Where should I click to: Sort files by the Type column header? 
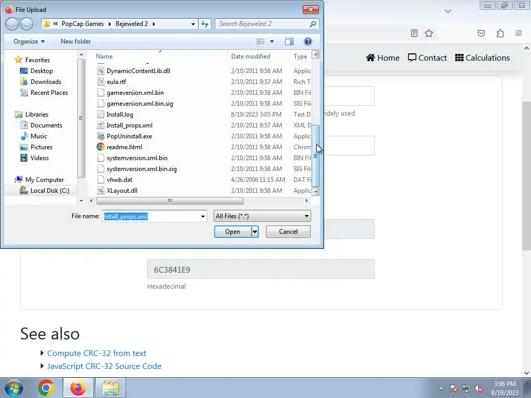pyautogui.click(x=300, y=56)
